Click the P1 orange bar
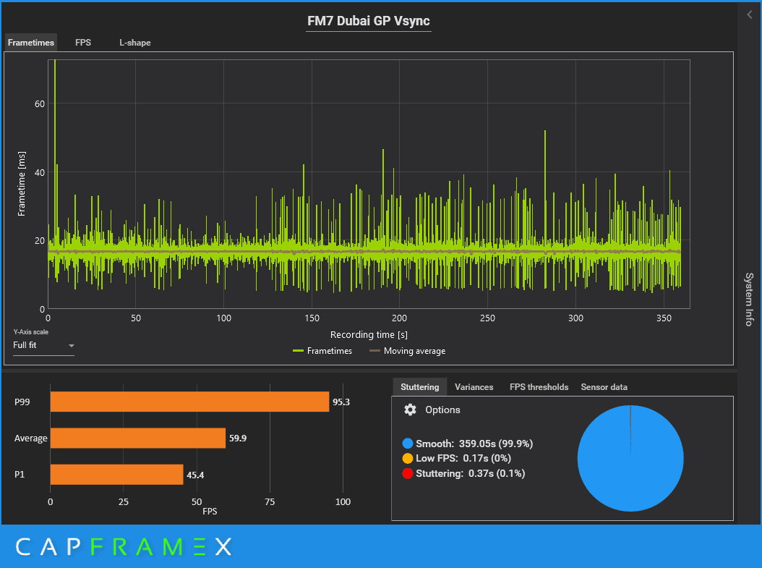Viewport: 762px width, 568px height. click(x=116, y=475)
